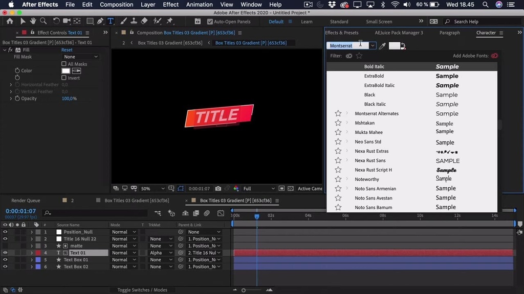This screenshot has height=294, width=524.
Task: Open Mode dropdown for matte layer
Action: click(x=124, y=246)
